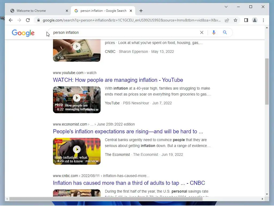Open the tab search dropdown chevron
This screenshot has height=206, width=274.
pos(226,7)
